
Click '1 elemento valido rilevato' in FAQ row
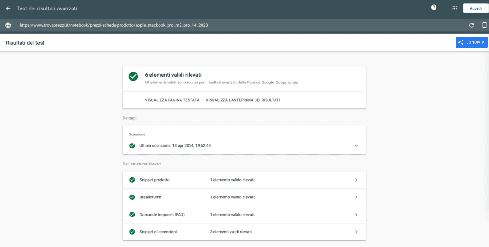[233, 215]
